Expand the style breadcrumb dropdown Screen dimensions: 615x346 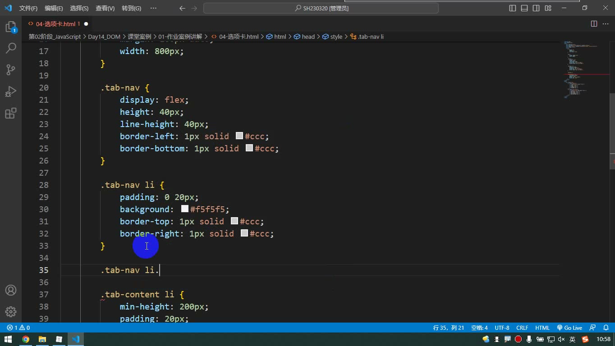pyautogui.click(x=332, y=36)
